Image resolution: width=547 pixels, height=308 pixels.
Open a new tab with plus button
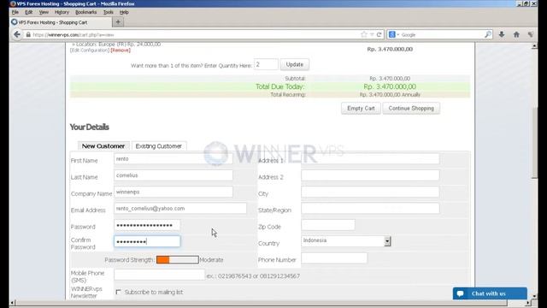pos(118,22)
